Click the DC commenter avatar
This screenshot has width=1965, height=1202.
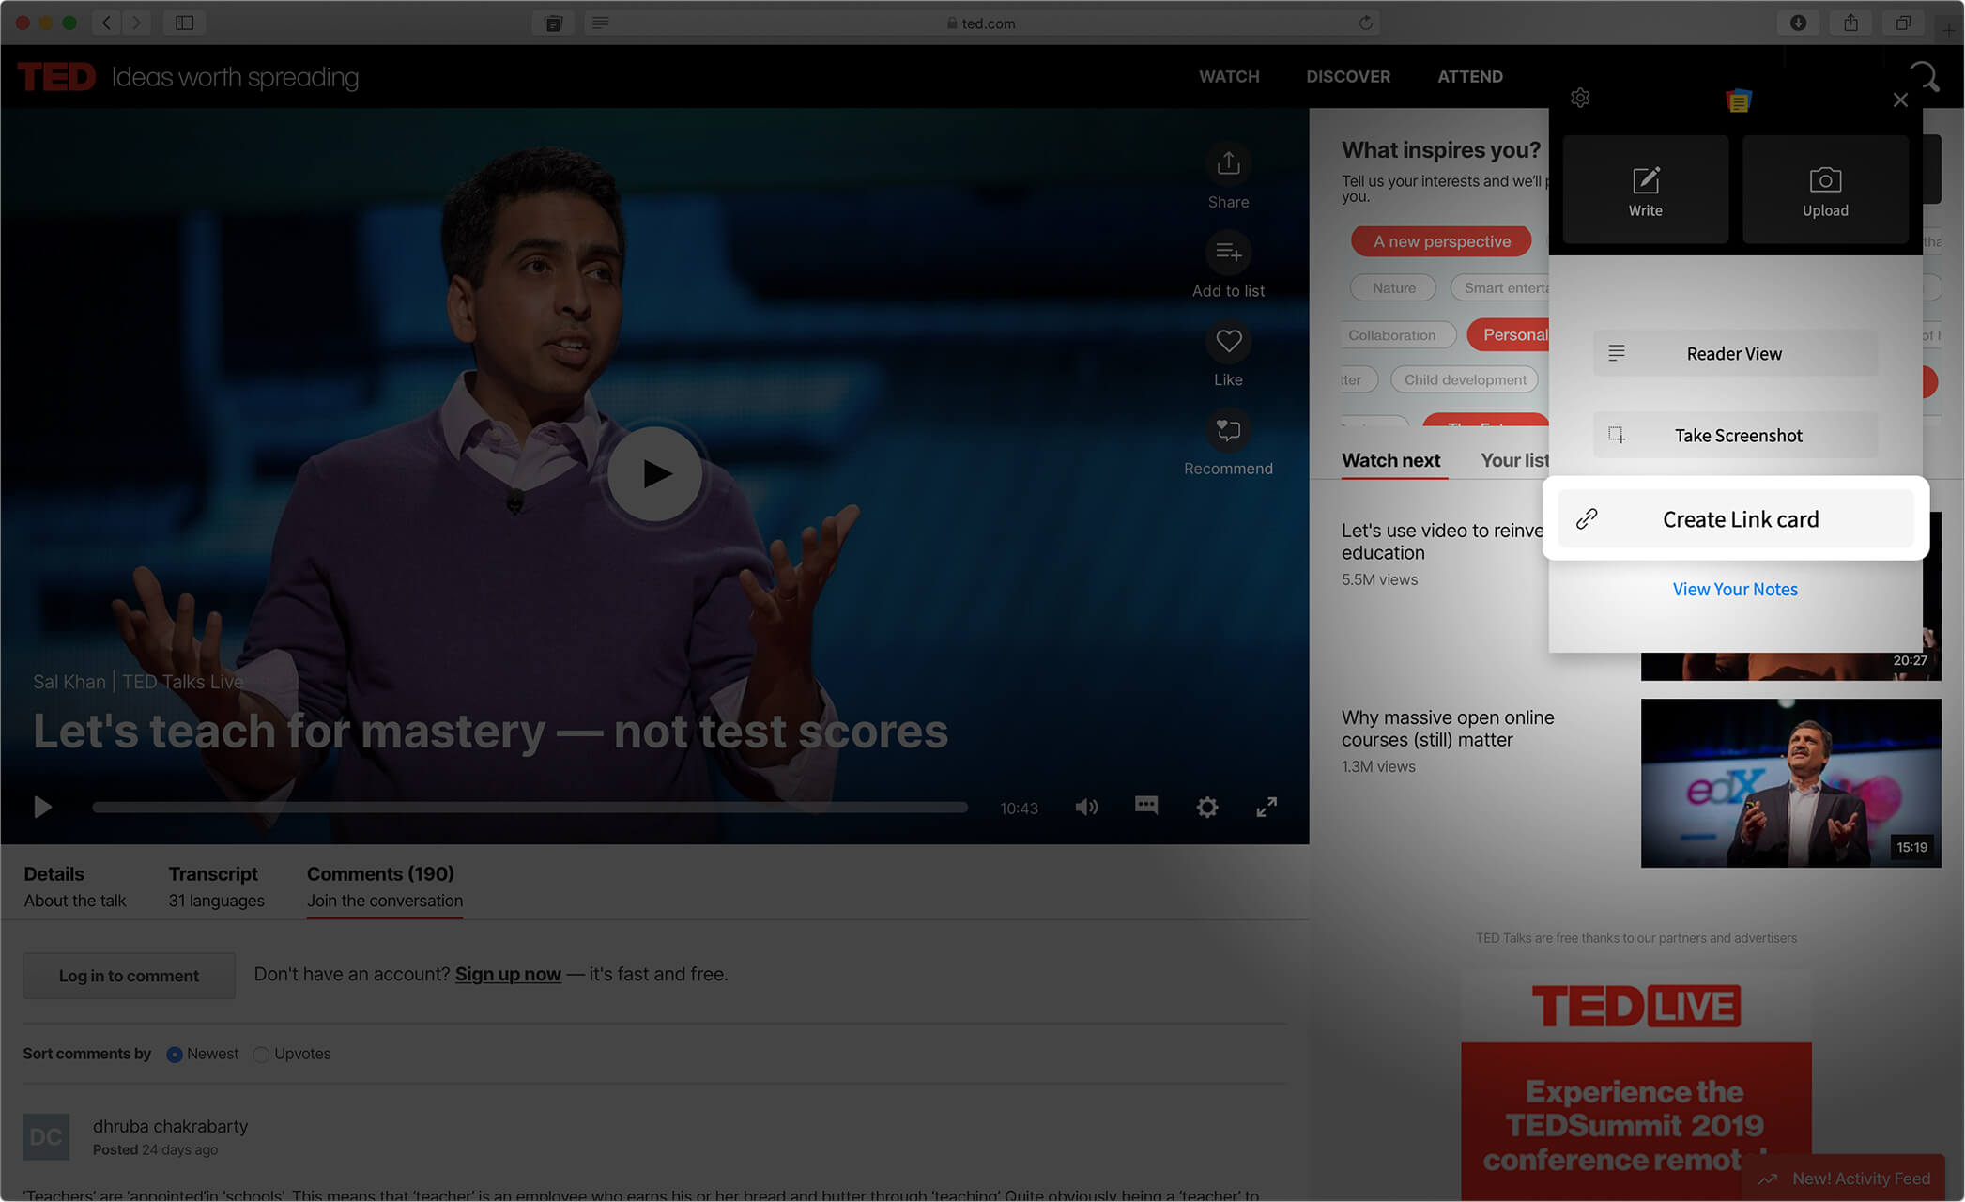(x=46, y=1137)
